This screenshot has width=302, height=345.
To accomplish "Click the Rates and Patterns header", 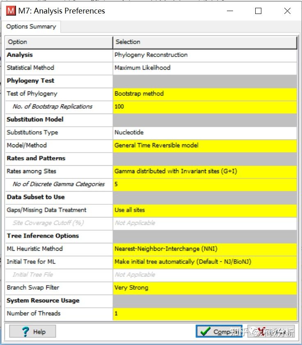I will [36, 158].
